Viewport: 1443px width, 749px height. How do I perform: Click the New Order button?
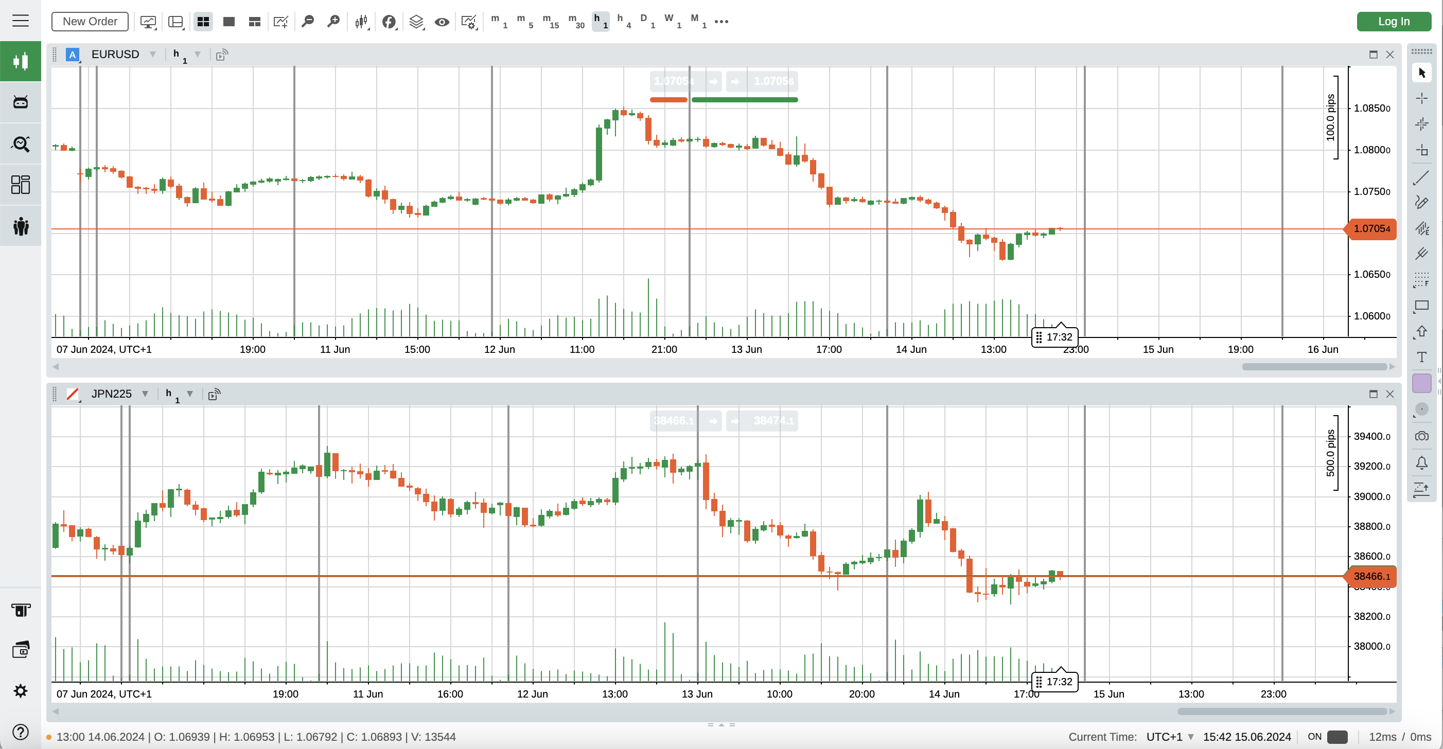pyautogui.click(x=90, y=21)
